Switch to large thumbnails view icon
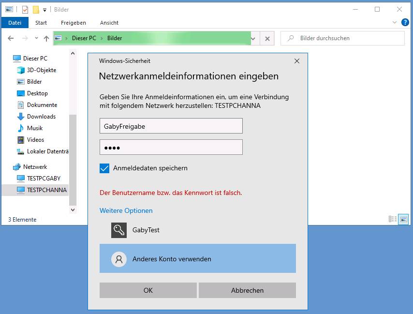Screen dimensions: 413x314 tap(403, 219)
